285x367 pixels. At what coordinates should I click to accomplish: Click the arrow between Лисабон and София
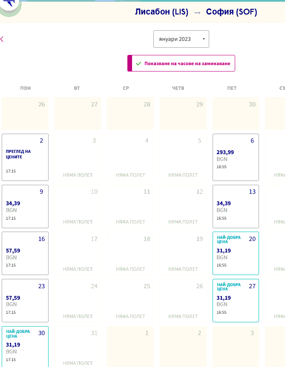click(x=197, y=12)
